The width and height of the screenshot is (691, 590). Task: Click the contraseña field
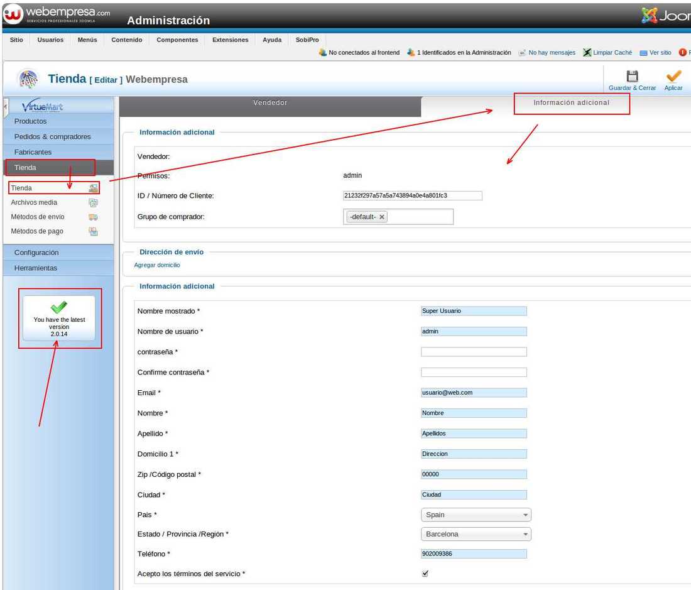[474, 352]
